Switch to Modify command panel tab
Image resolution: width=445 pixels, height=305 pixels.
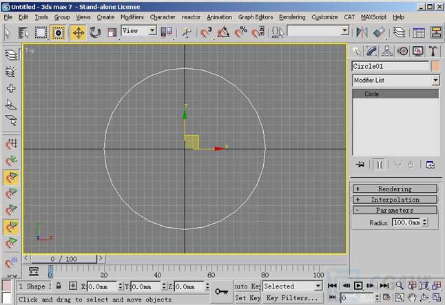(x=372, y=52)
